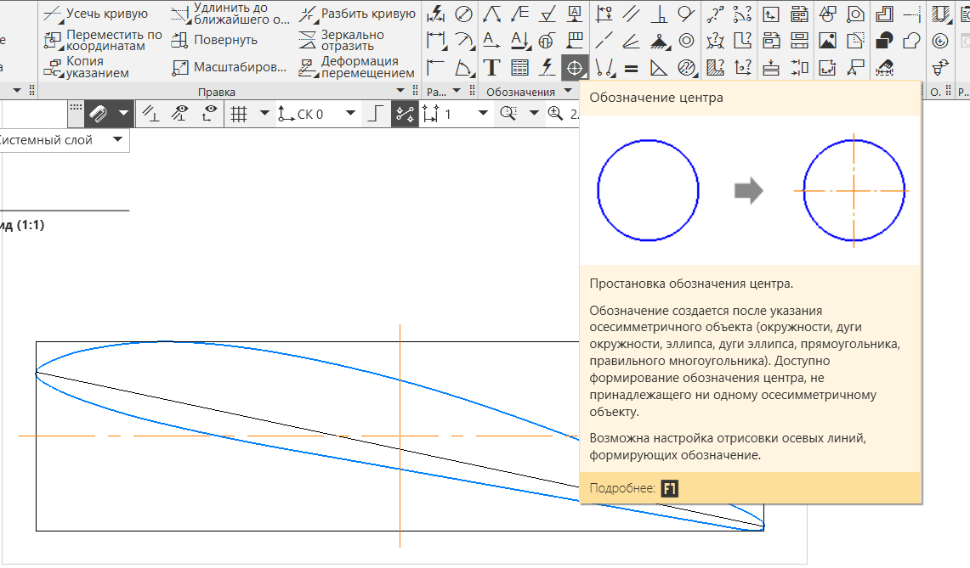Click the text tool 'T' icon
The width and height of the screenshot is (970, 568).
point(491,67)
